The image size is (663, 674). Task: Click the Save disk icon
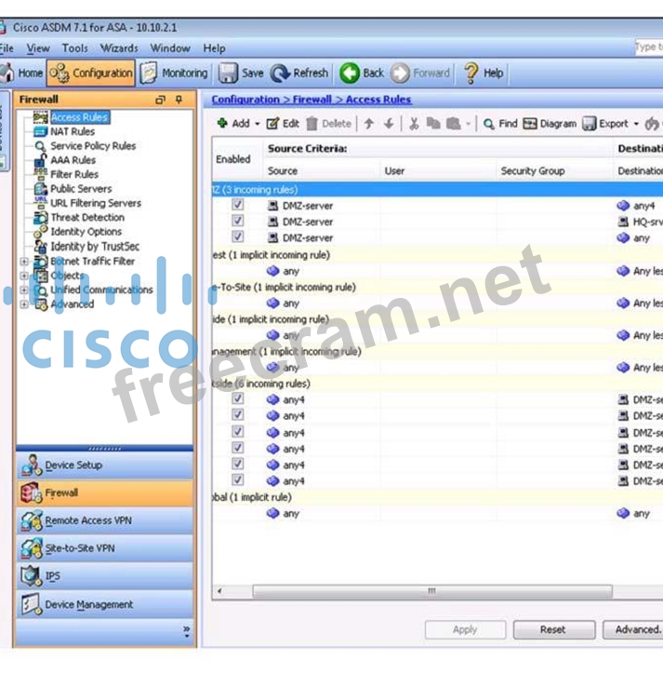tap(228, 74)
